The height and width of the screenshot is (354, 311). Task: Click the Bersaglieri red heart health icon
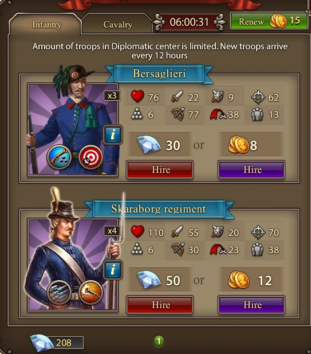pyautogui.click(x=137, y=96)
